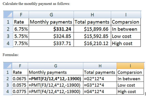Viewport: 150px width, 98px height.
Task: Click 'Low cost' cell in top table
Action: click(x=126, y=36)
